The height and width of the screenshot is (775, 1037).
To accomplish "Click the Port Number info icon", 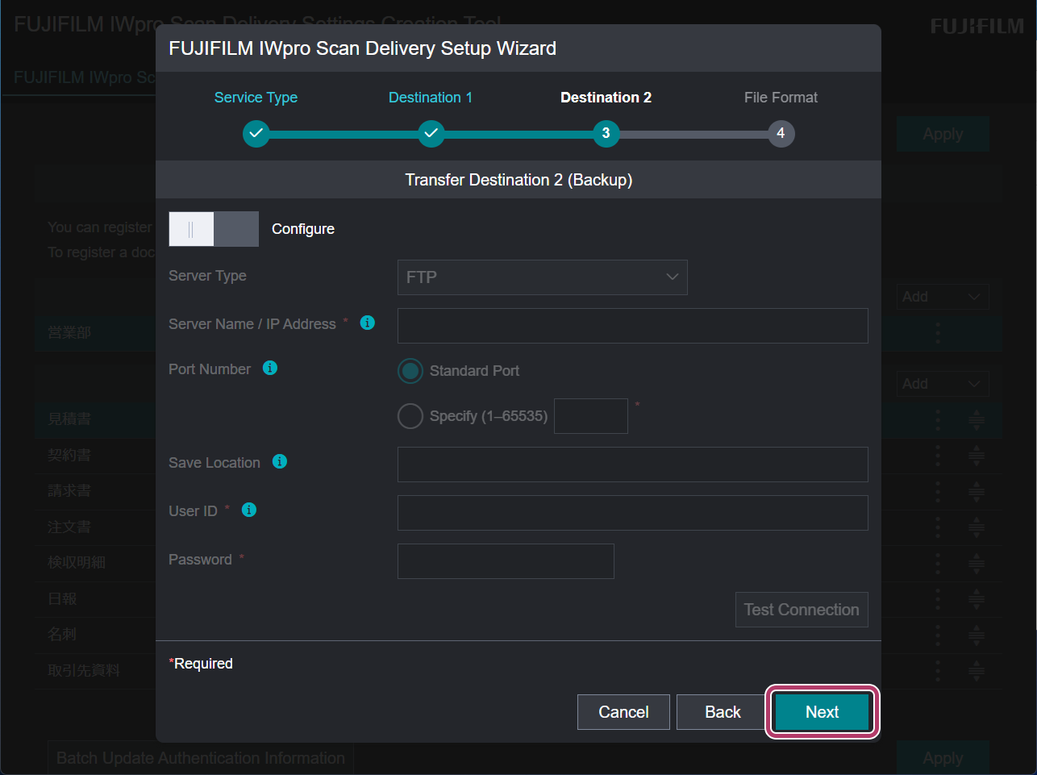I will (x=270, y=368).
